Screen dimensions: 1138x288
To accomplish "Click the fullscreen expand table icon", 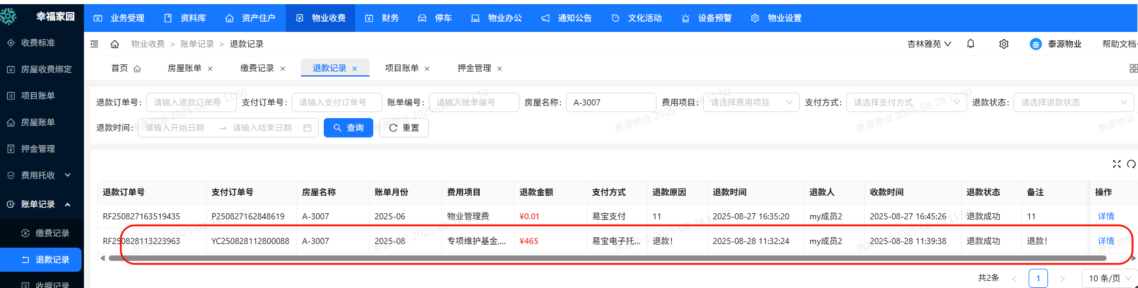I will coord(1116,164).
